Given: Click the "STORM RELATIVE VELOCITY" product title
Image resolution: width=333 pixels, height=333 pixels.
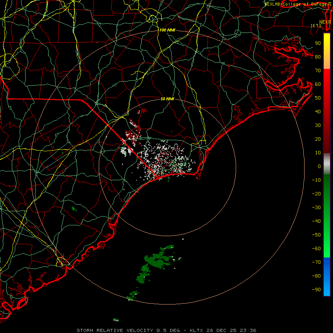Looking at the screenshot, I should (115, 330).
